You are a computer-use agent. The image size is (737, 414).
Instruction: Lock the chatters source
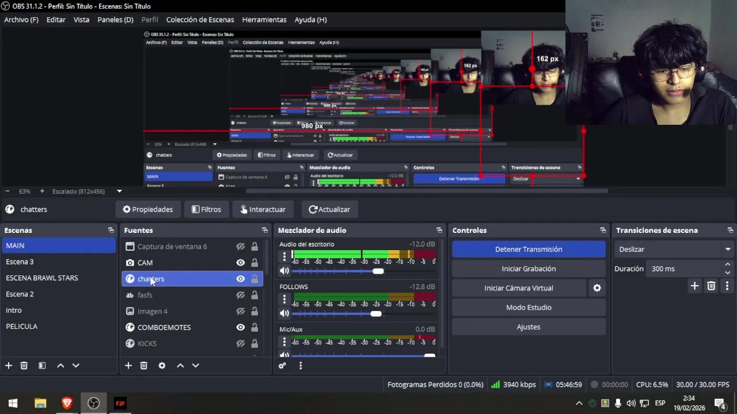click(x=254, y=279)
